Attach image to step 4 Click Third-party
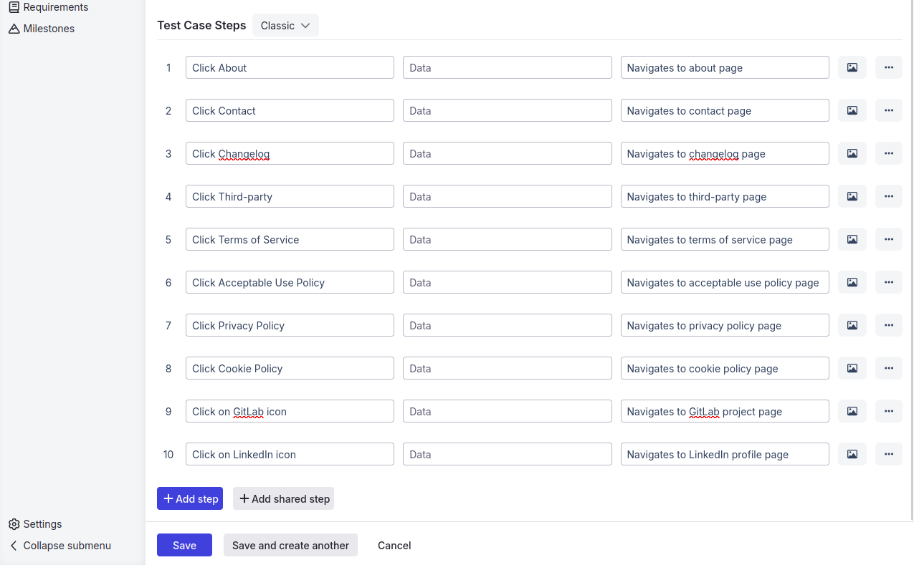The height and width of the screenshot is (565, 914). 852,196
